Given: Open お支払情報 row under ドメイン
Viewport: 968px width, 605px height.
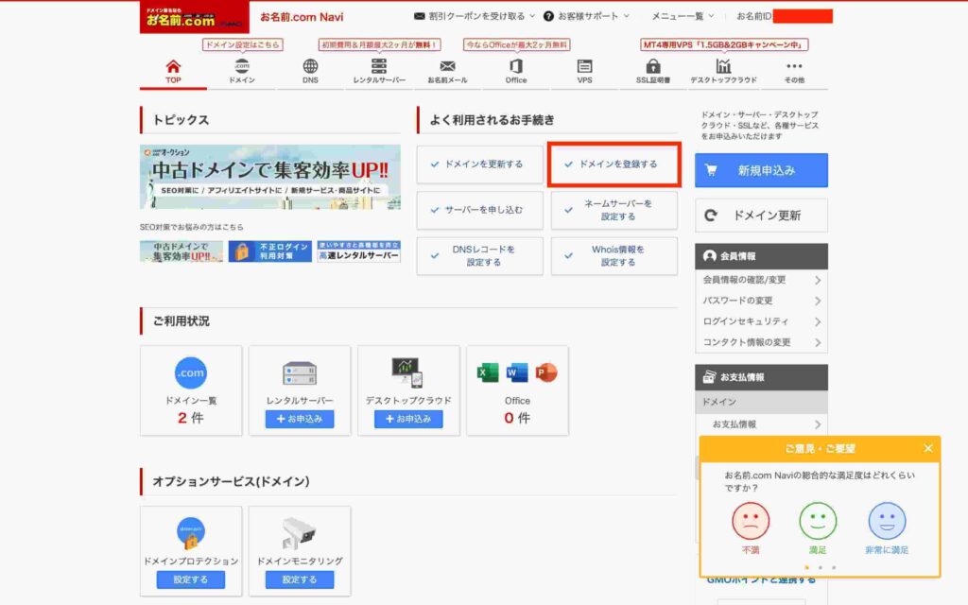Looking at the screenshot, I should pyautogui.click(x=761, y=424).
